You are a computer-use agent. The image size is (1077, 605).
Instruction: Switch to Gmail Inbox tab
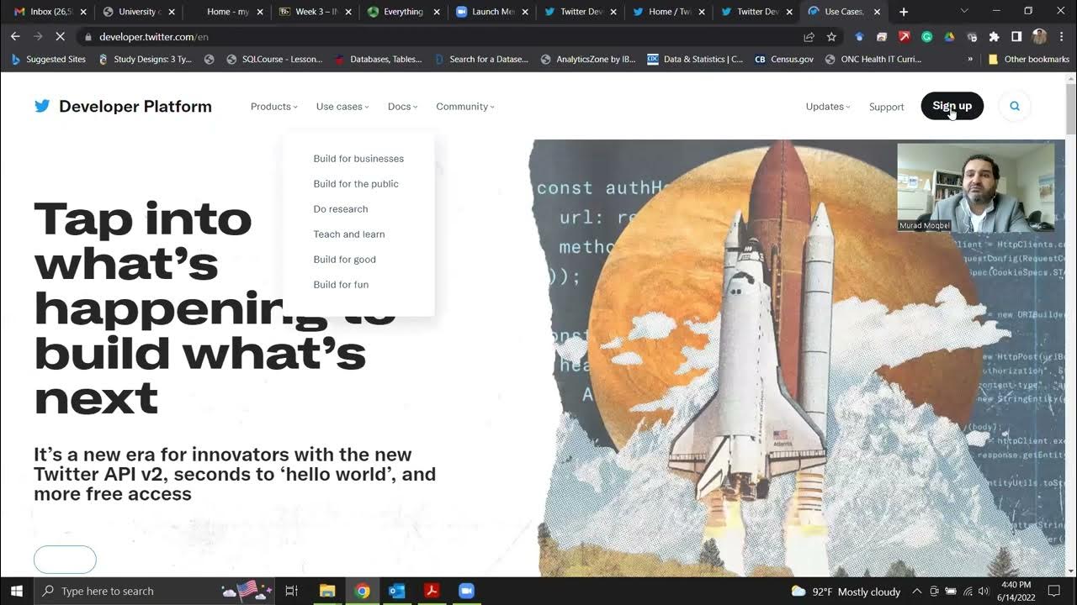click(50, 12)
